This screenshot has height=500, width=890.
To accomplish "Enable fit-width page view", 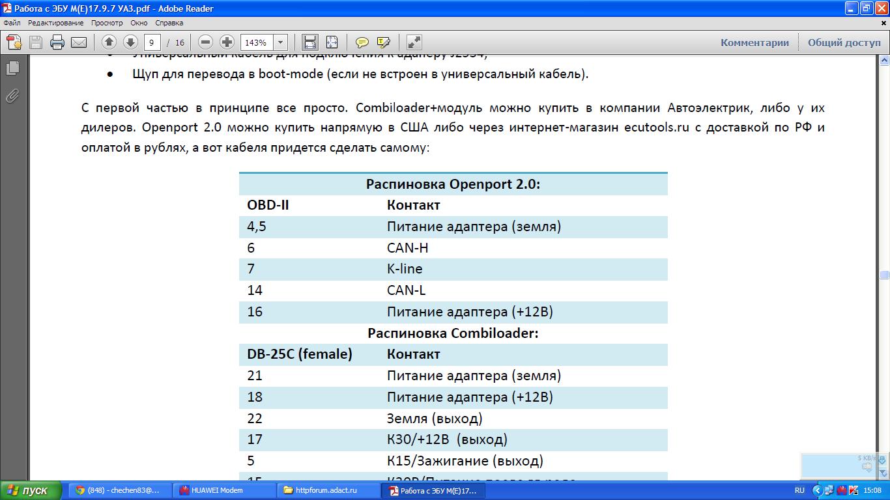I will 309,42.
